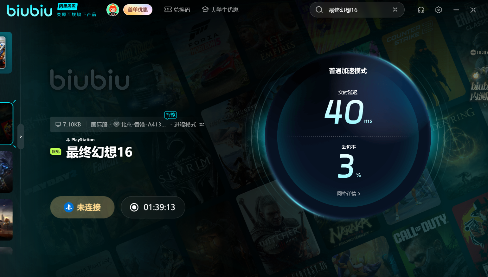This screenshot has height=277, width=488.
Task: Open the 进程模式 mode settings icon
Action: (202, 125)
